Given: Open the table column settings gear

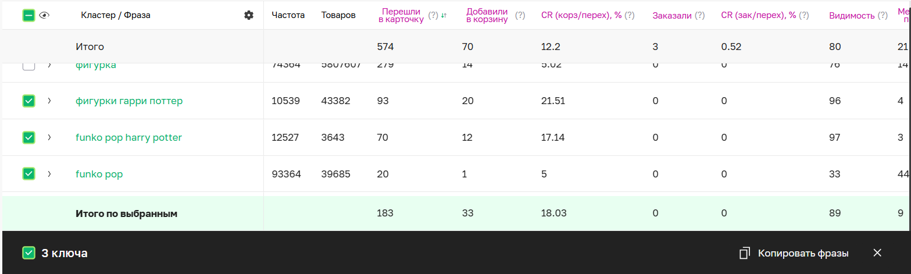Looking at the screenshot, I should coord(249,15).
